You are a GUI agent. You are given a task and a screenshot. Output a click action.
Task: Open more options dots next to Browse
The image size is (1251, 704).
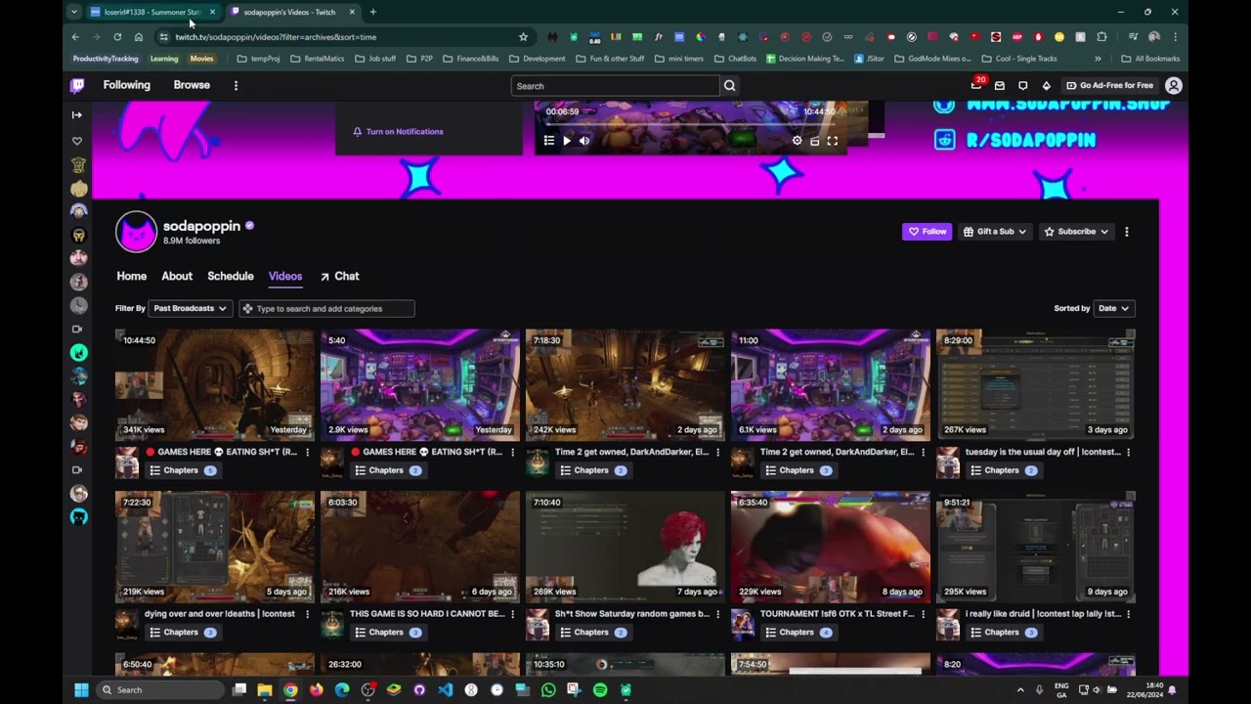[x=236, y=85]
